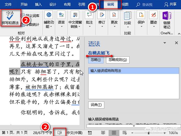
Task: Switch to the View (视图) tab
Action: [x=125, y=5]
